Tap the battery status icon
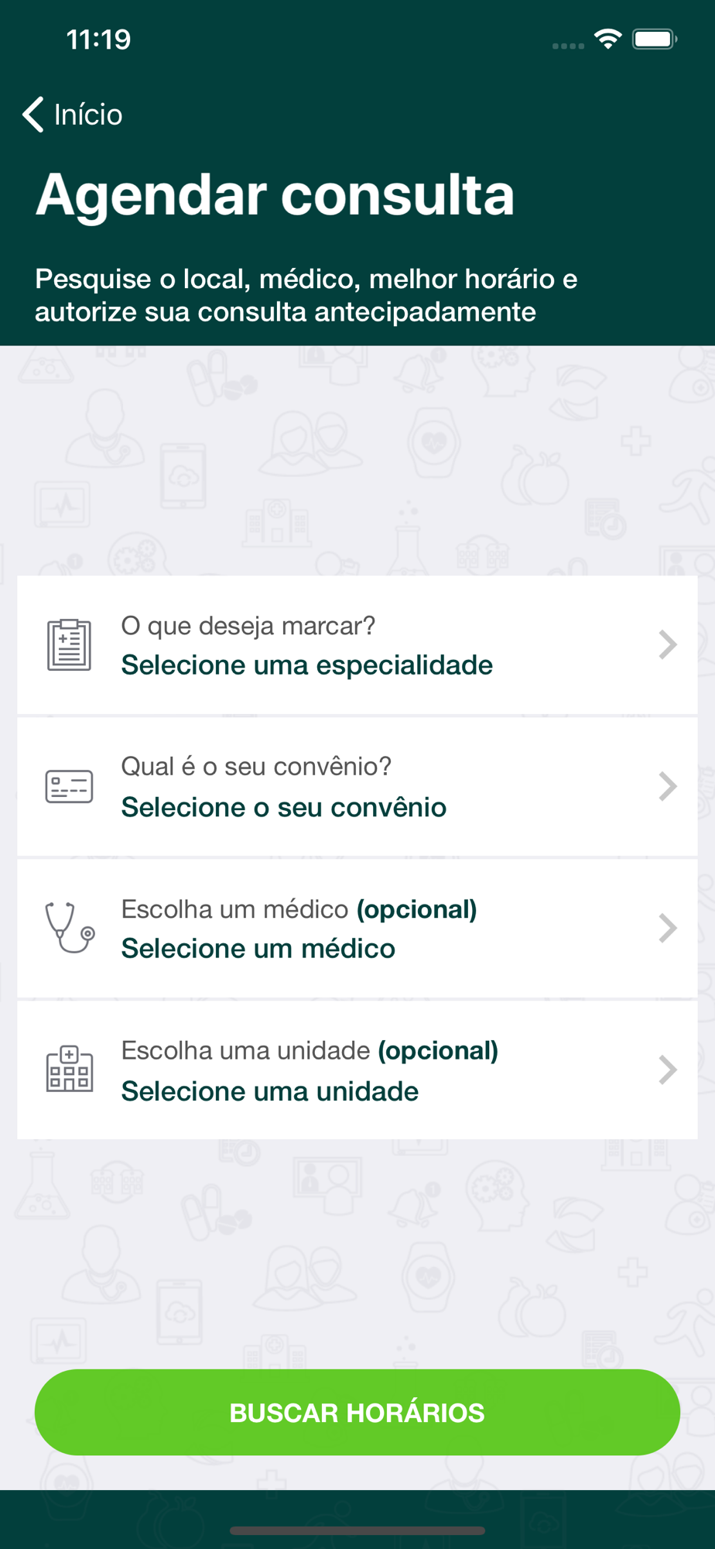The width and height of the screenshot is (715, 1549). (x=655, y=39)
